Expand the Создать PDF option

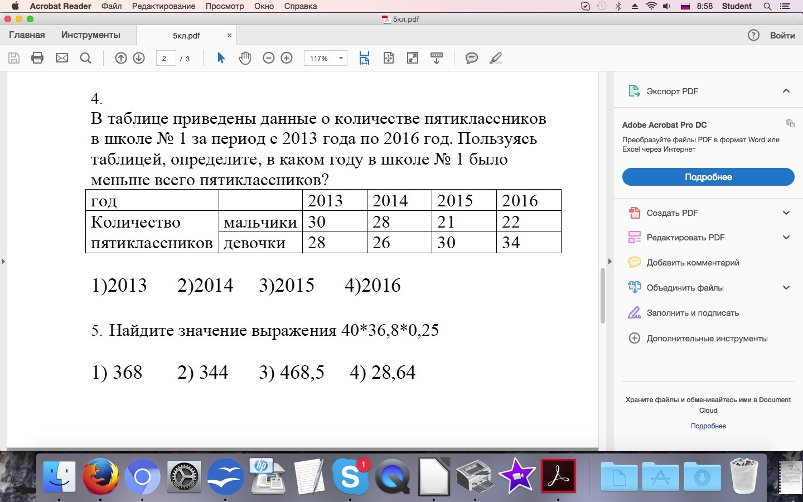(786, 213)
